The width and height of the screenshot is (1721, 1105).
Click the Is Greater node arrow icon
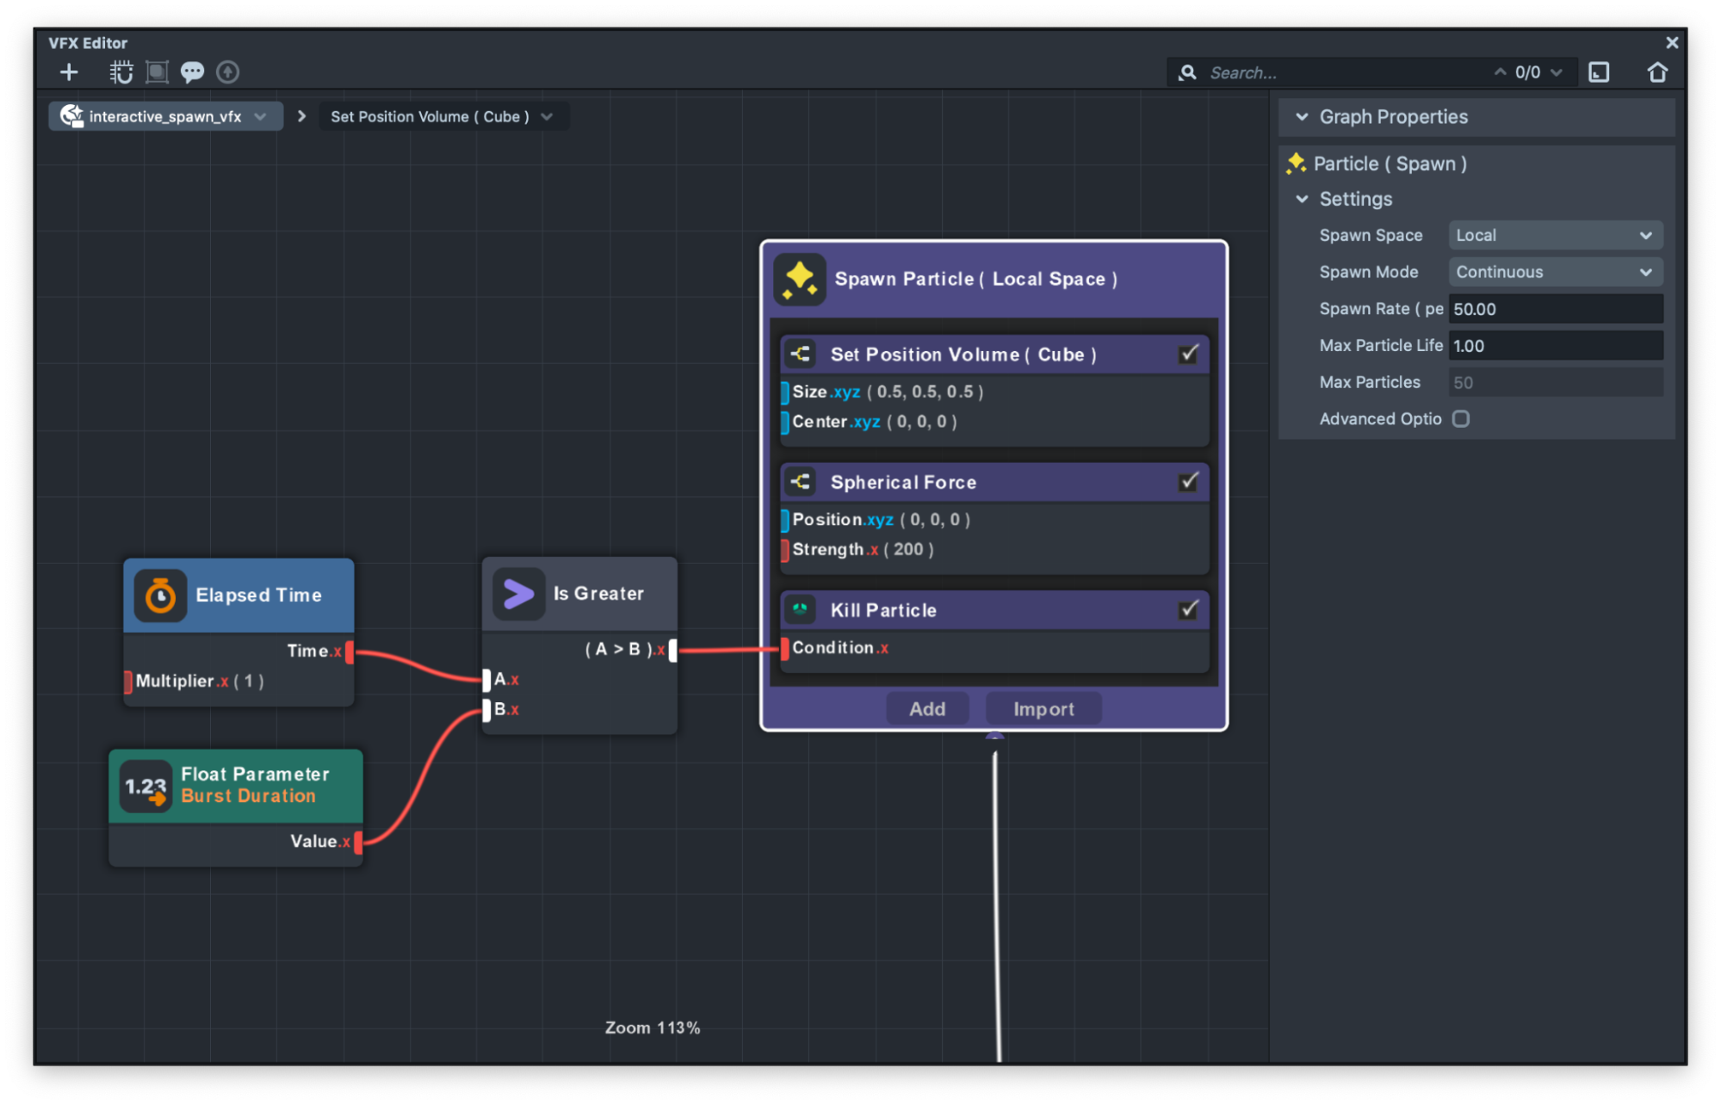coord(518,594)
